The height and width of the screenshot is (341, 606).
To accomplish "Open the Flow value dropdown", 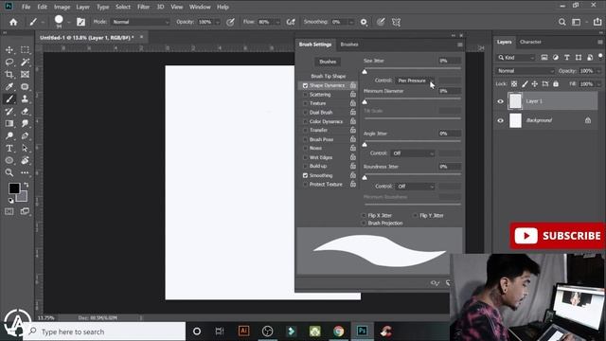I will [277, 22].
